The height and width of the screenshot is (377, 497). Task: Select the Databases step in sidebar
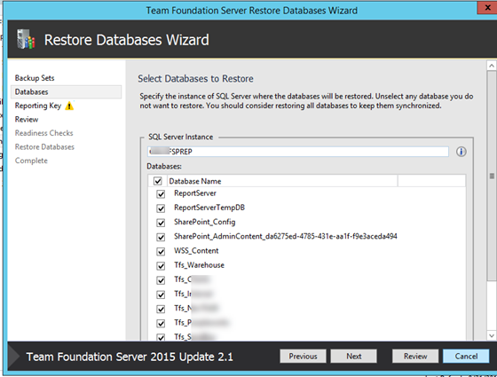pos(66,92)
